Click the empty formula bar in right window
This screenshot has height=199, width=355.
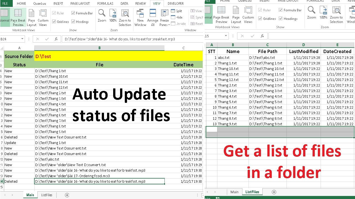[x=311, y=36]
